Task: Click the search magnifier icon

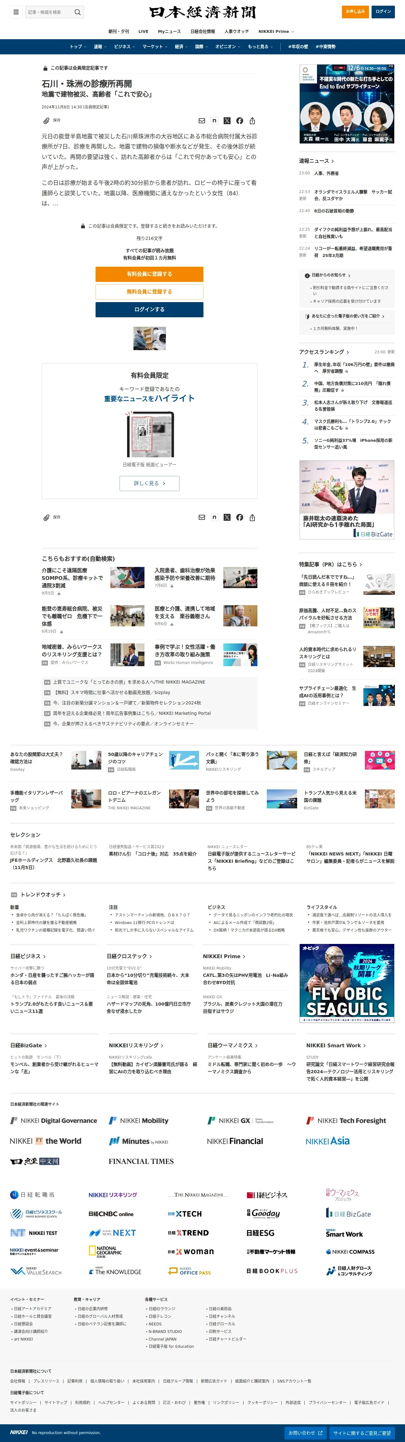Action: click(78, 12)
